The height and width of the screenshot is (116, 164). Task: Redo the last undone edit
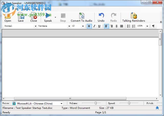pyautogui.click(x=114, y=17)
